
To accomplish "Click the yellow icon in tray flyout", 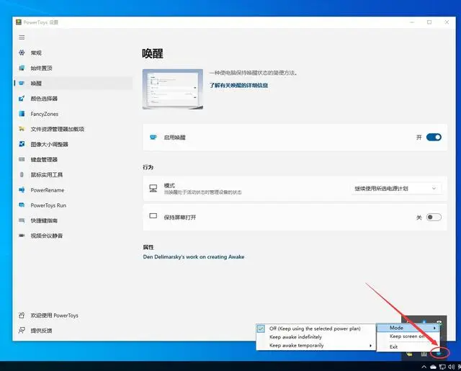I will pyautogui.click(x=409, y=354).
